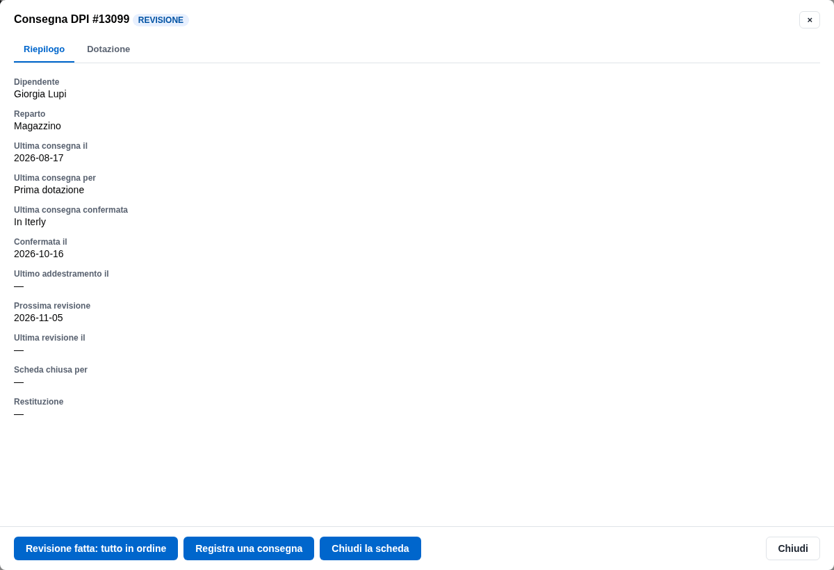Image resolution: width=834 pixels, height=570 pixels.
Task: Click the 'Ultimo addestramento il' label
Action: click(x=61, y=274)
